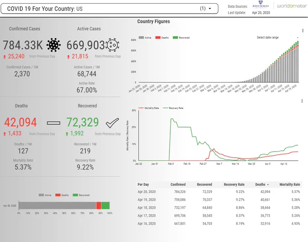The width and height of the screenshot is (308, 242).
Task: Click the 68,744 Active Cases per 1M value
Action: click(x=87, y=74)
